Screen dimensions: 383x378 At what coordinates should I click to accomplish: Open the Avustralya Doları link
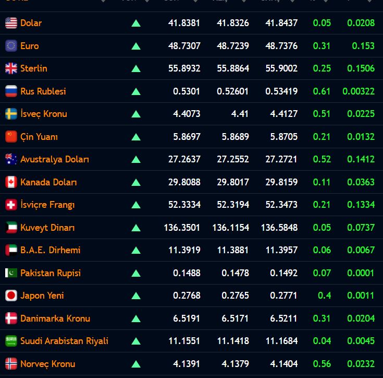[x=55, y=159]
